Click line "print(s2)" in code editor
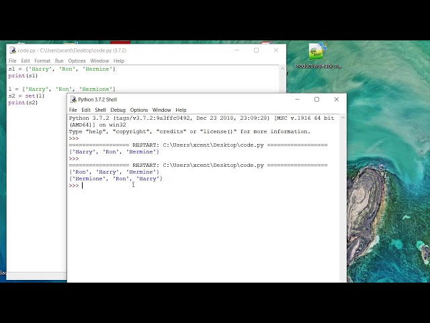 tap(23, 102)
